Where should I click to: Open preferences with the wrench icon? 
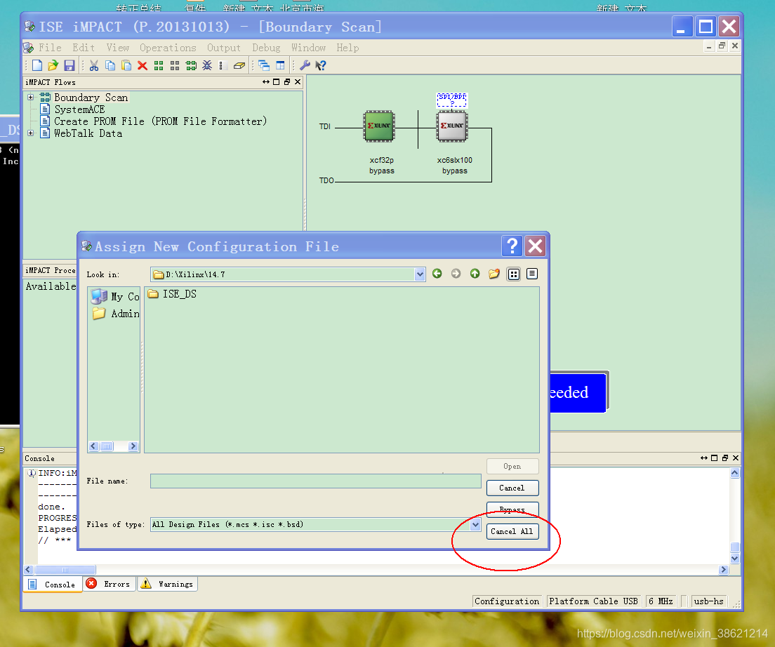pos(305,65)
